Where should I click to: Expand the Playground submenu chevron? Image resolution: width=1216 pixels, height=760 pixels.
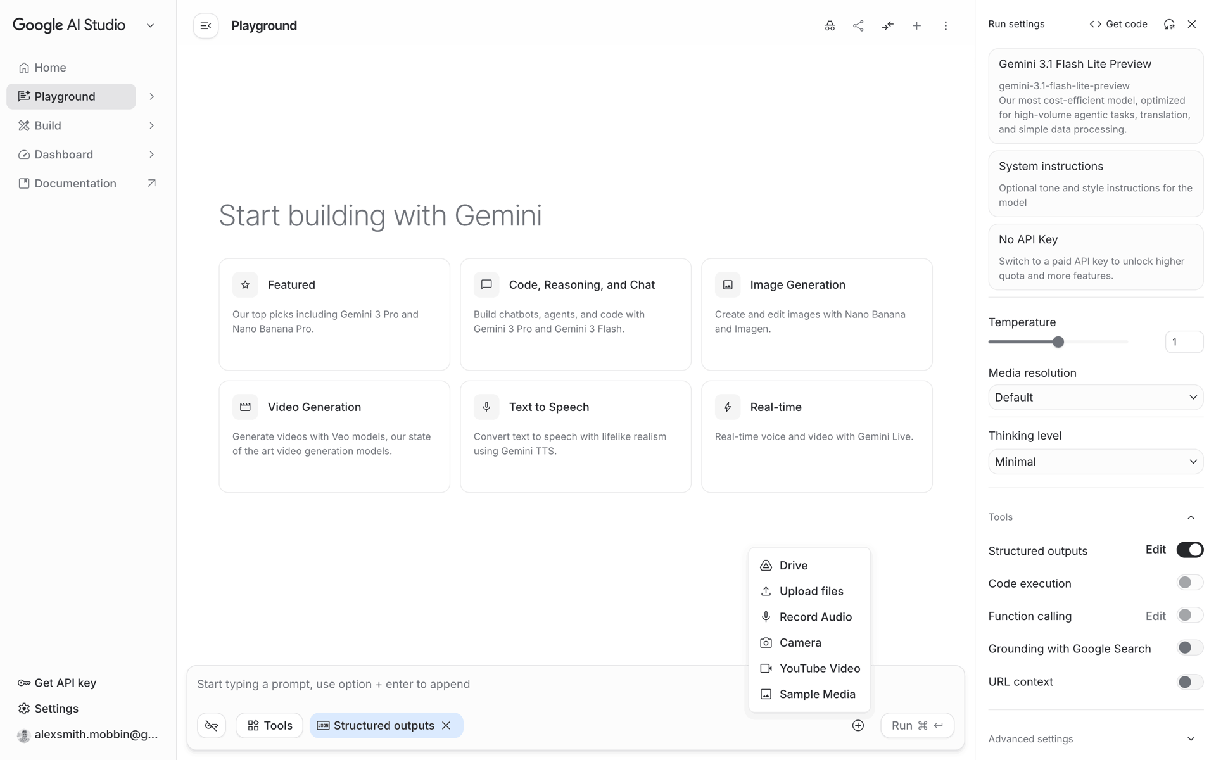click(x=151, y=97)
